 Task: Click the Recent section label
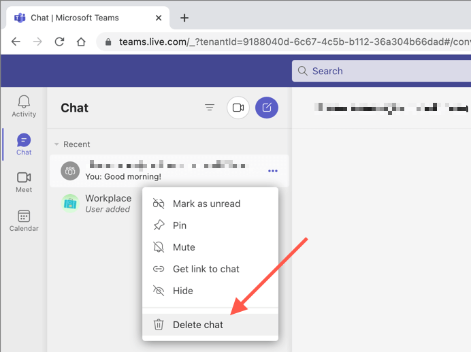pyautogui.click(x=77, y=144)
